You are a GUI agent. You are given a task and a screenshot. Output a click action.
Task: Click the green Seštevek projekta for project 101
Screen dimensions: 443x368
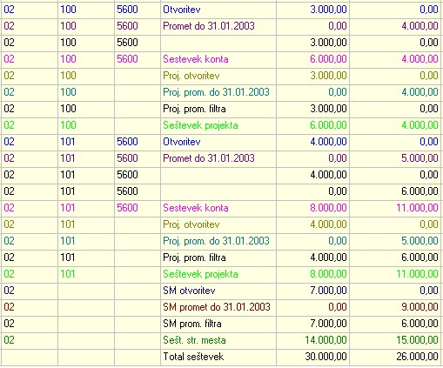(200, 274)
